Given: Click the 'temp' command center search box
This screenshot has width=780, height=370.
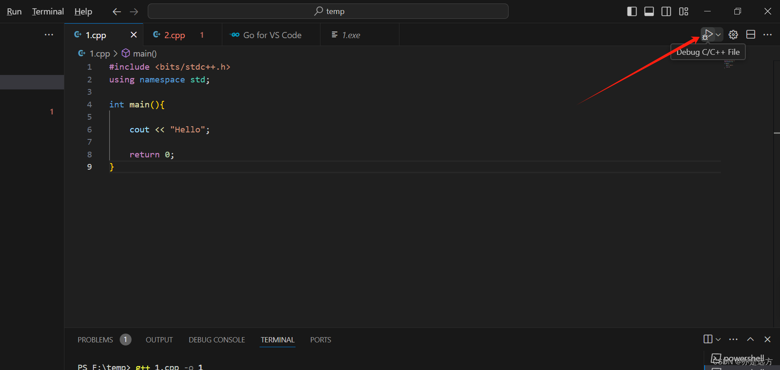Looking at the screenshot, I should coord(328,11).
